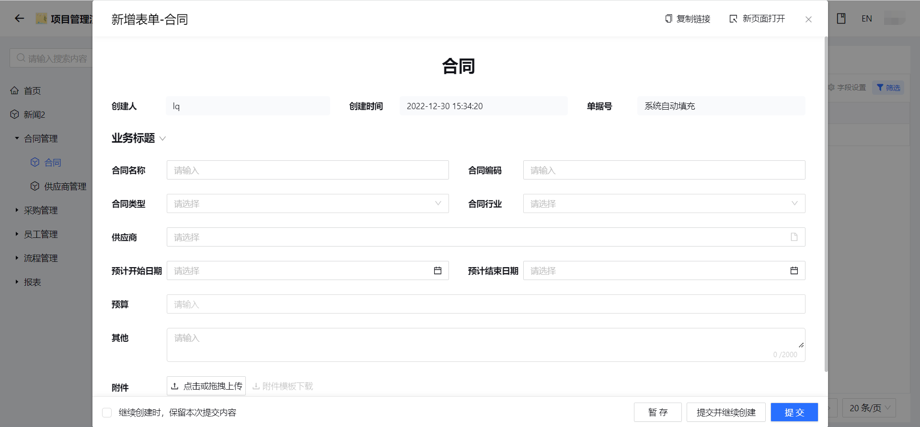Click the 其他 textarea
The width and height of the screenshot is (920, 427).
pos(486,345)
